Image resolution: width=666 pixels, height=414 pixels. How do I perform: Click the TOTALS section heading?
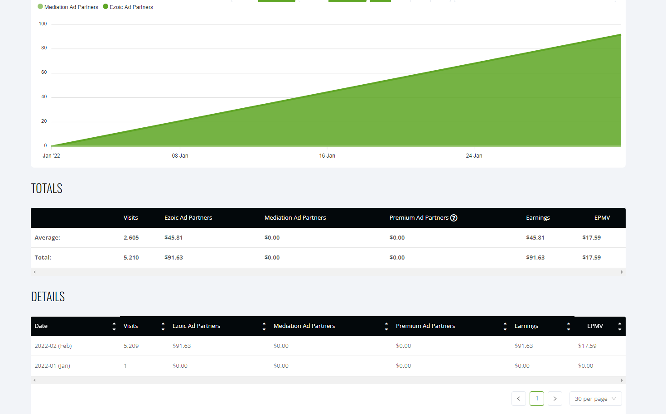click(x=47, y=188)
